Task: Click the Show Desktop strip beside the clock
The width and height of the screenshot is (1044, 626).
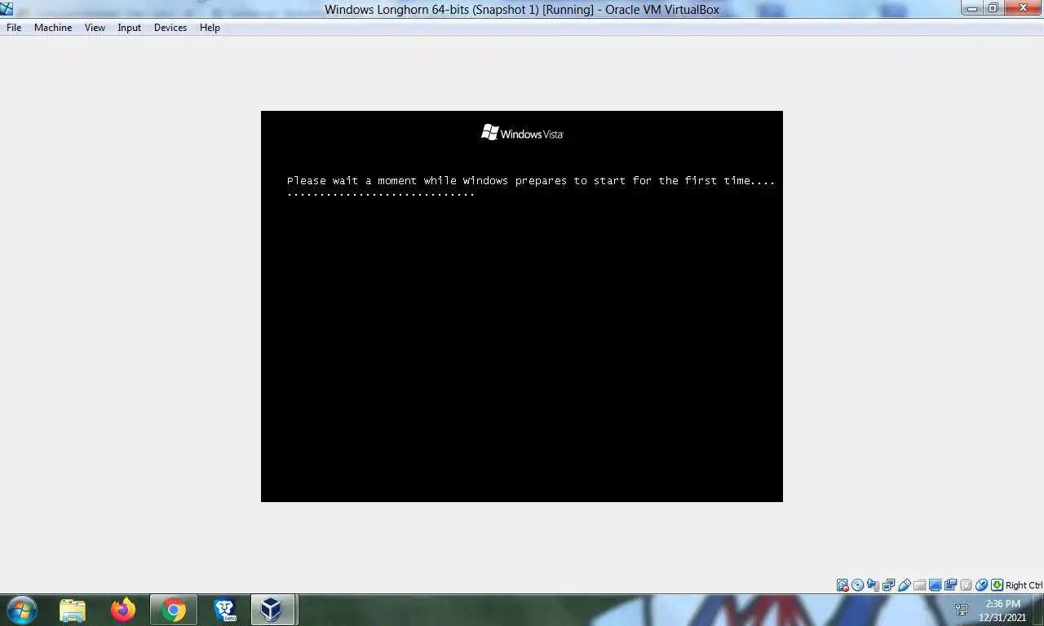Action: pyautogui.click(x=1038, y=610)
